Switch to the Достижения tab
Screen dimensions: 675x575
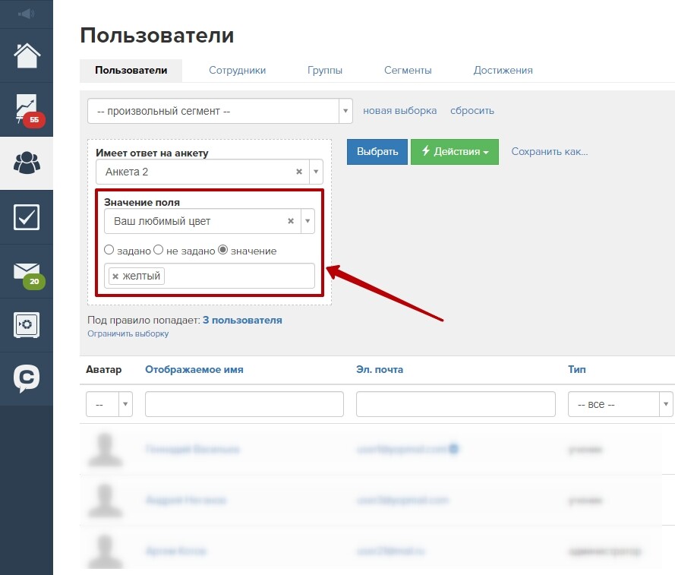tap(503, 70)
